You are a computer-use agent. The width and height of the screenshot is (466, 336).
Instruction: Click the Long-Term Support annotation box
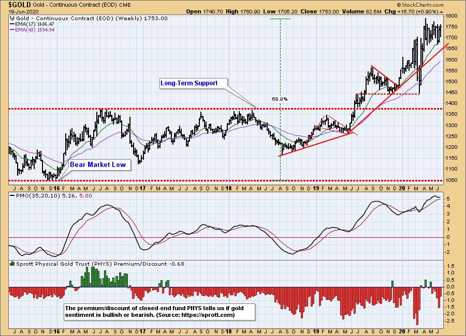point(194,83)
